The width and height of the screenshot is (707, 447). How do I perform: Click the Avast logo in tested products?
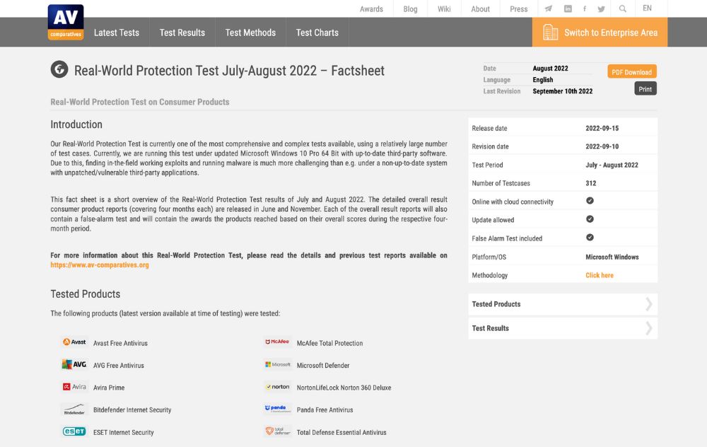tap(74, 342)
